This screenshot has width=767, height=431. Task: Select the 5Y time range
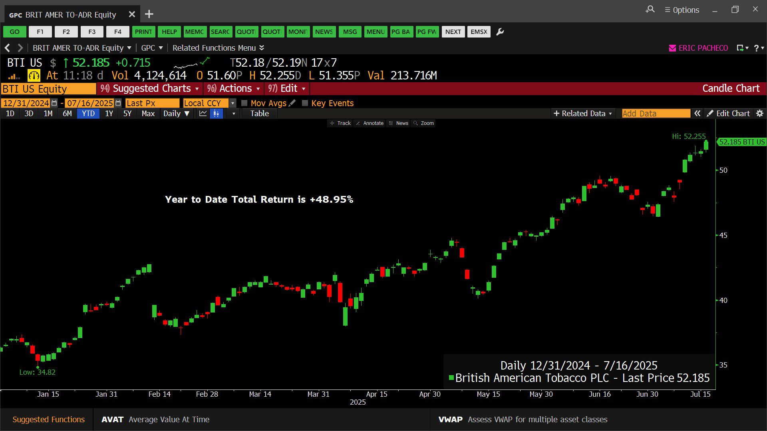[x=127, y=114]
